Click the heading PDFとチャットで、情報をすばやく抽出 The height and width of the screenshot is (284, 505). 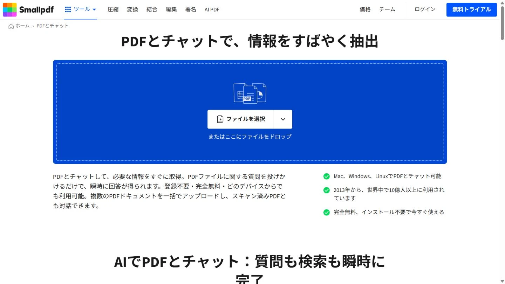(250, 41)
